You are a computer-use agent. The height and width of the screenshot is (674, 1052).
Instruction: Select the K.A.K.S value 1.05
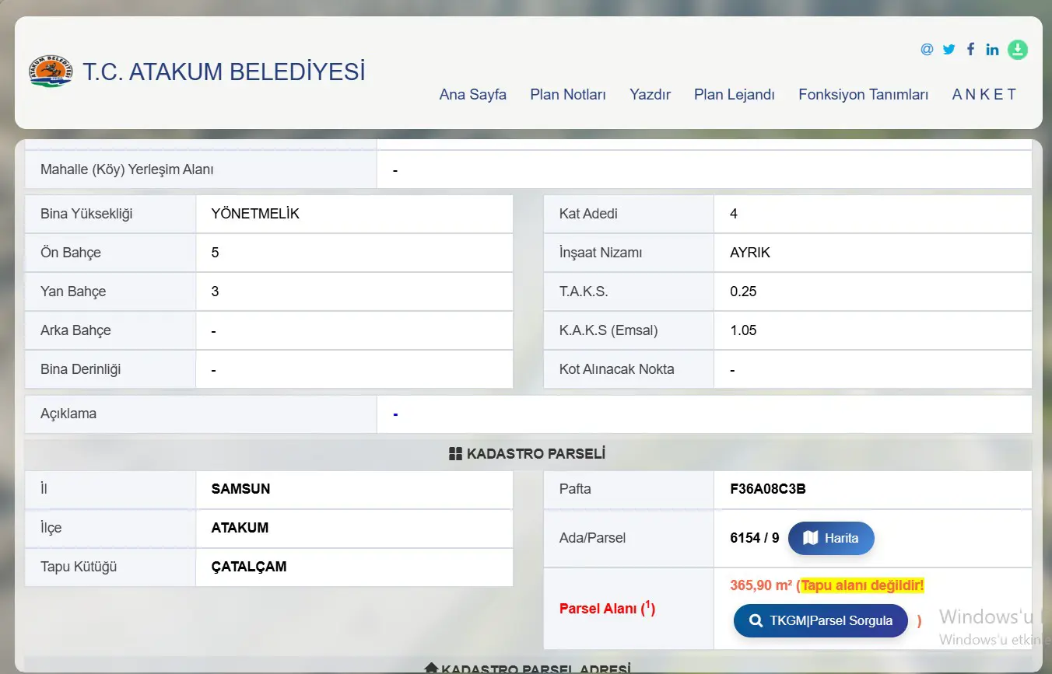click(743, 330)
